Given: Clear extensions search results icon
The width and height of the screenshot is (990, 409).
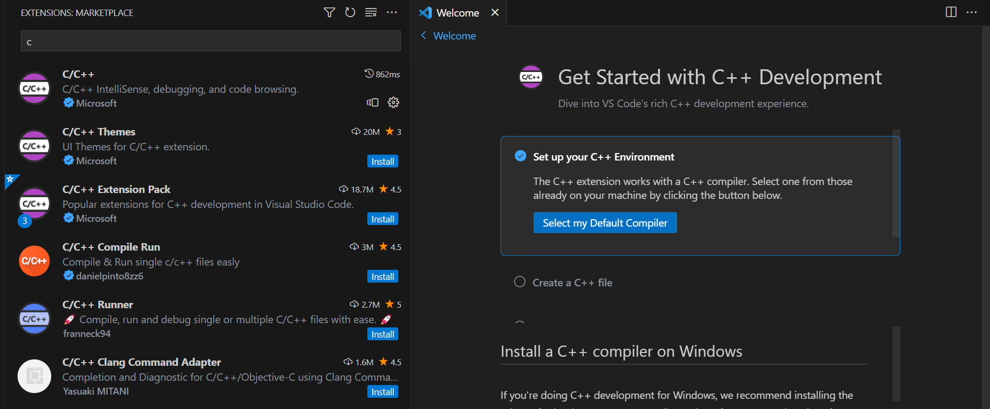Looking at the screenshot, I should 371,12.
